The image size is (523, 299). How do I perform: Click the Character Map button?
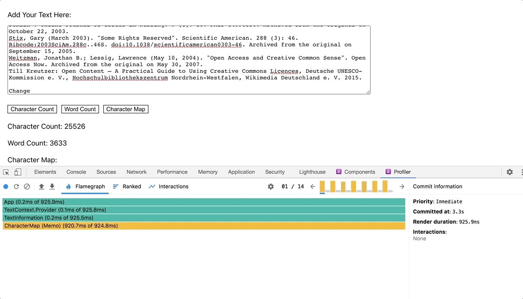point(126,109)
